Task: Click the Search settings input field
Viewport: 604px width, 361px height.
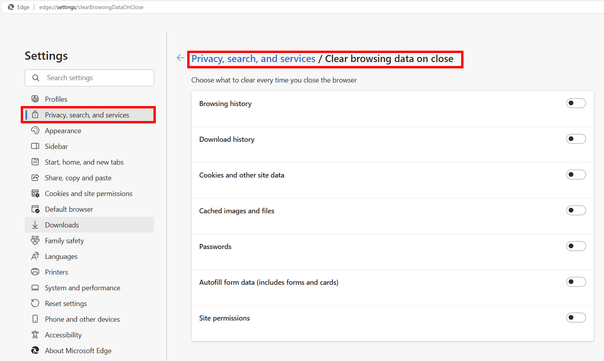Action: [89, 78]
